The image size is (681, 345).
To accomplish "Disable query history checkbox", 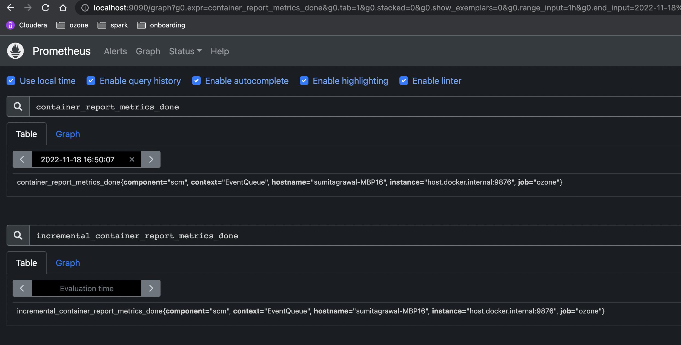I will 91,81.
